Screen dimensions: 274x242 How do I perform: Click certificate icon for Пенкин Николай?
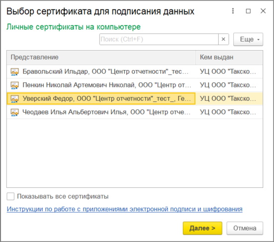14,85
